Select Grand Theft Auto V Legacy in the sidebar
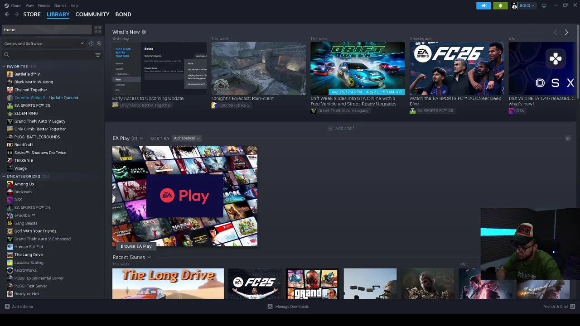Viewport: 580px width, 326px height. [x=40, y=121]
